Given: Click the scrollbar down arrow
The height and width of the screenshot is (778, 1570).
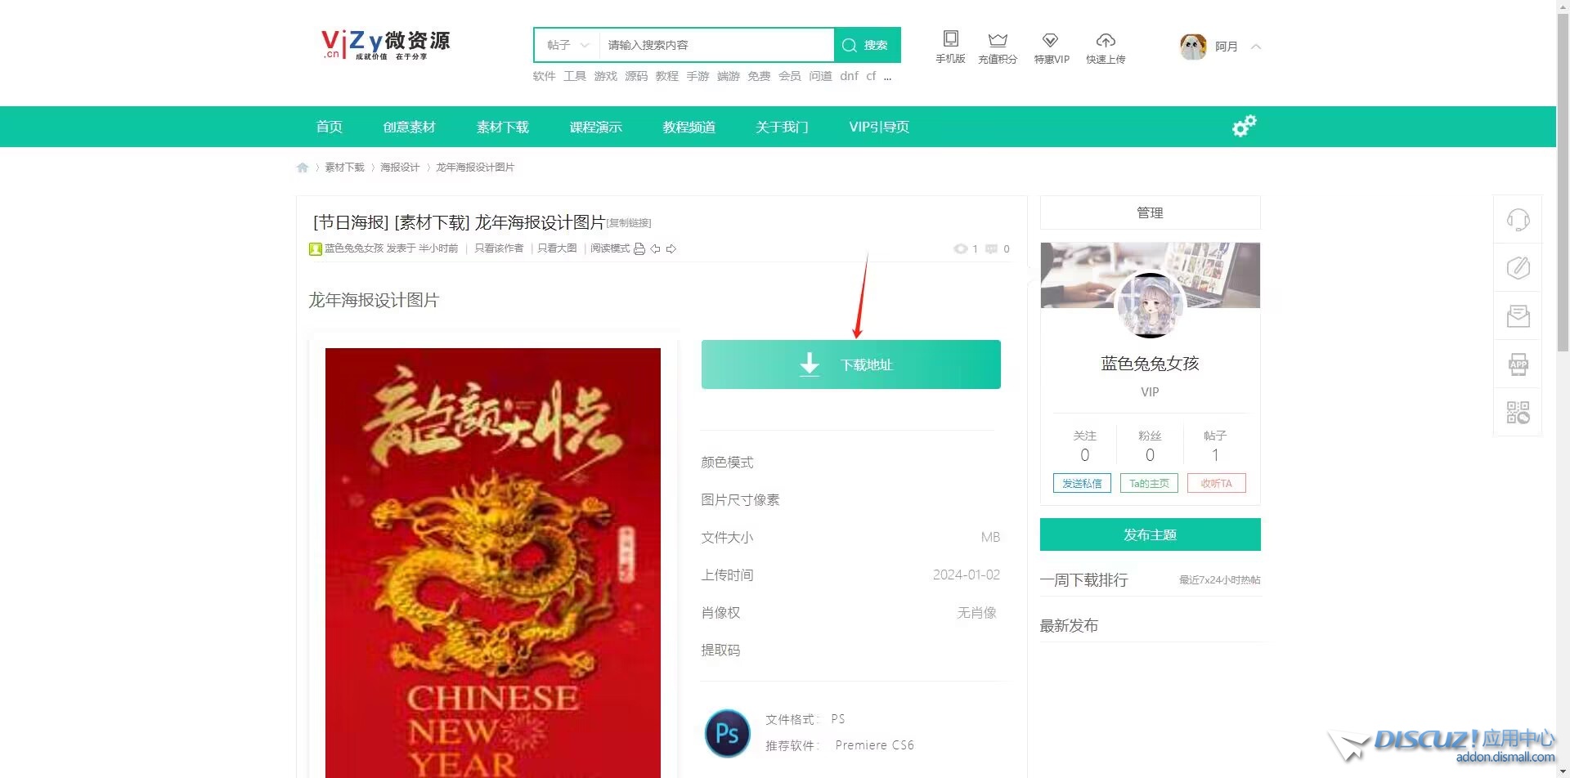Looking at the screenshot, I should (1563, 771).
